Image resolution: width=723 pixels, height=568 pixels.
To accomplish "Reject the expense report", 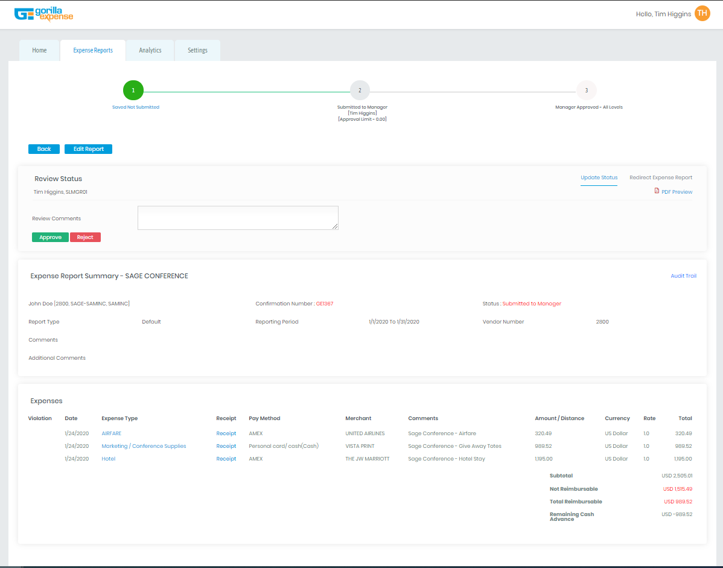I will pos(84,237).
